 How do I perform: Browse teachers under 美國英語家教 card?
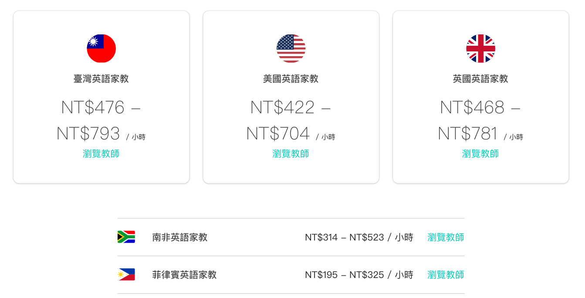[291, 154]
